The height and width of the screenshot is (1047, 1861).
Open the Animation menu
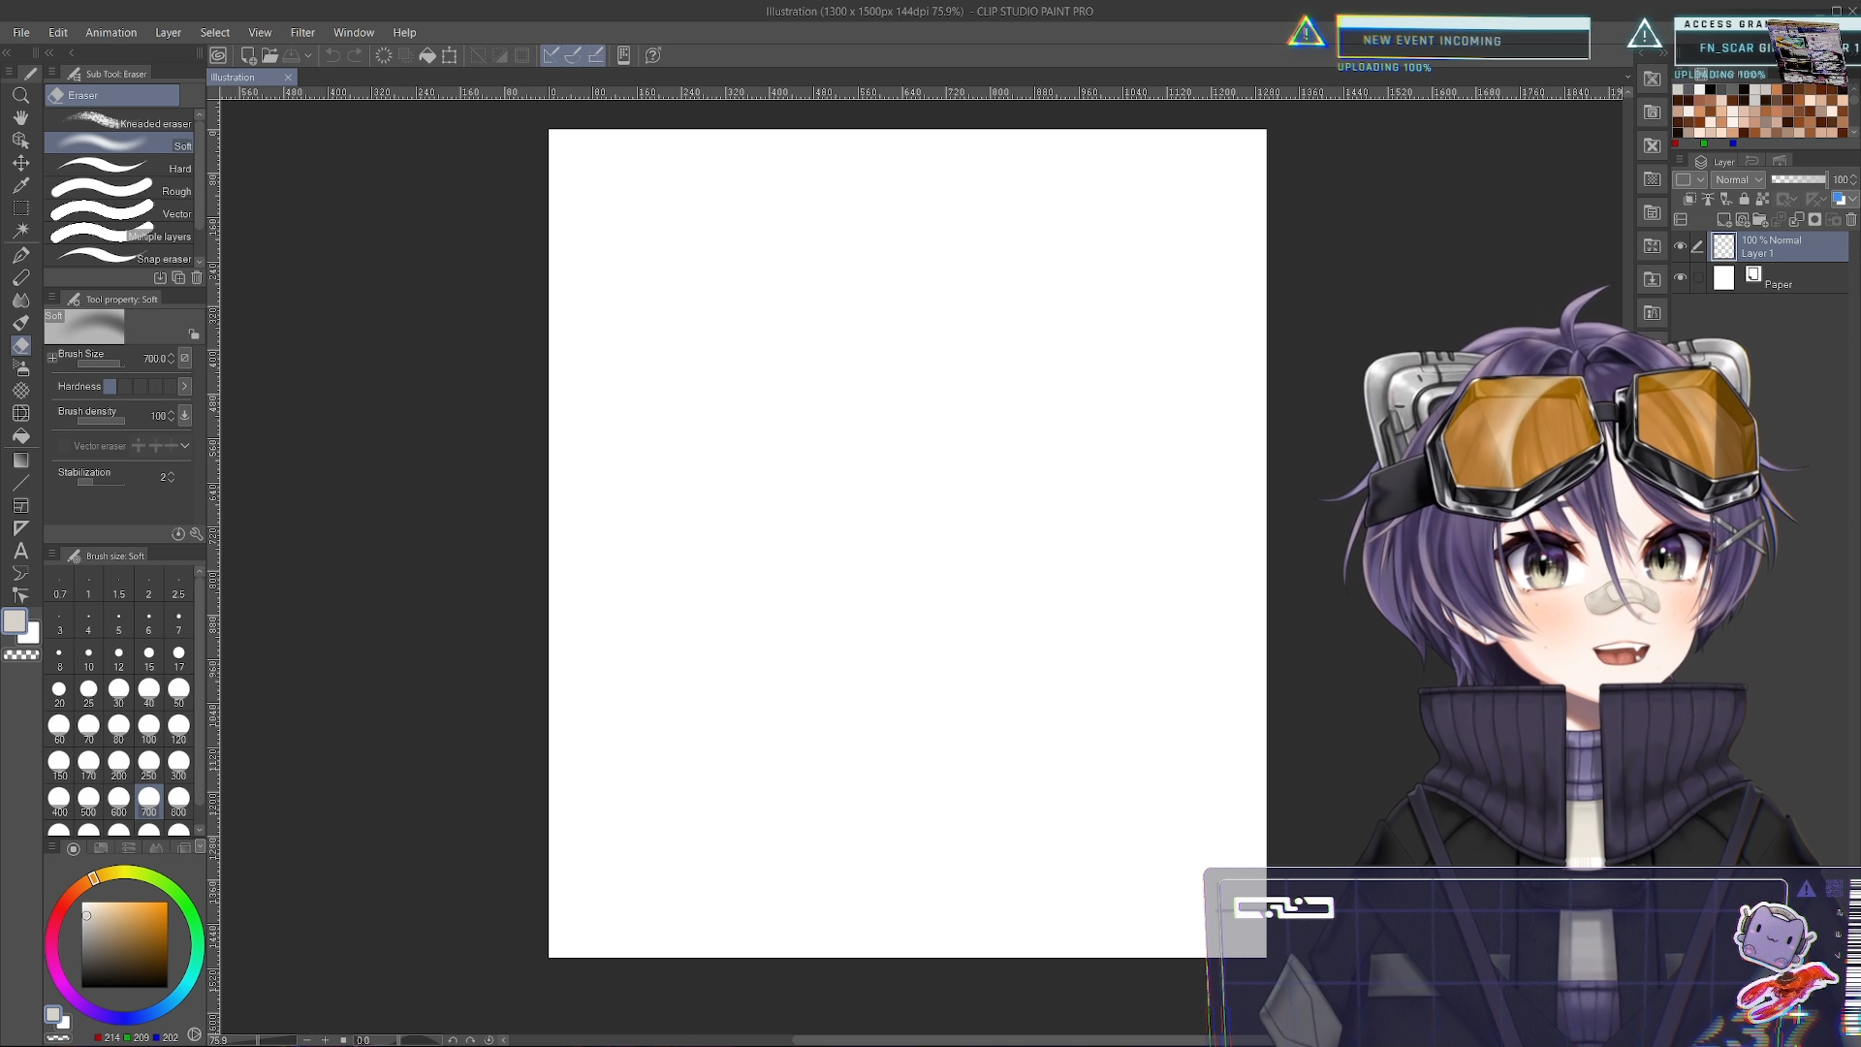click(110, 32)
